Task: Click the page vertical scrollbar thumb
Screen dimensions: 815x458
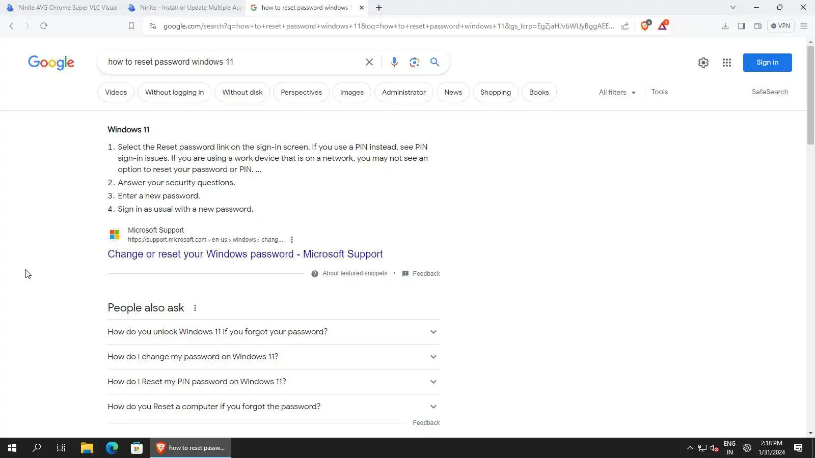Action: (x=810, y=95)
